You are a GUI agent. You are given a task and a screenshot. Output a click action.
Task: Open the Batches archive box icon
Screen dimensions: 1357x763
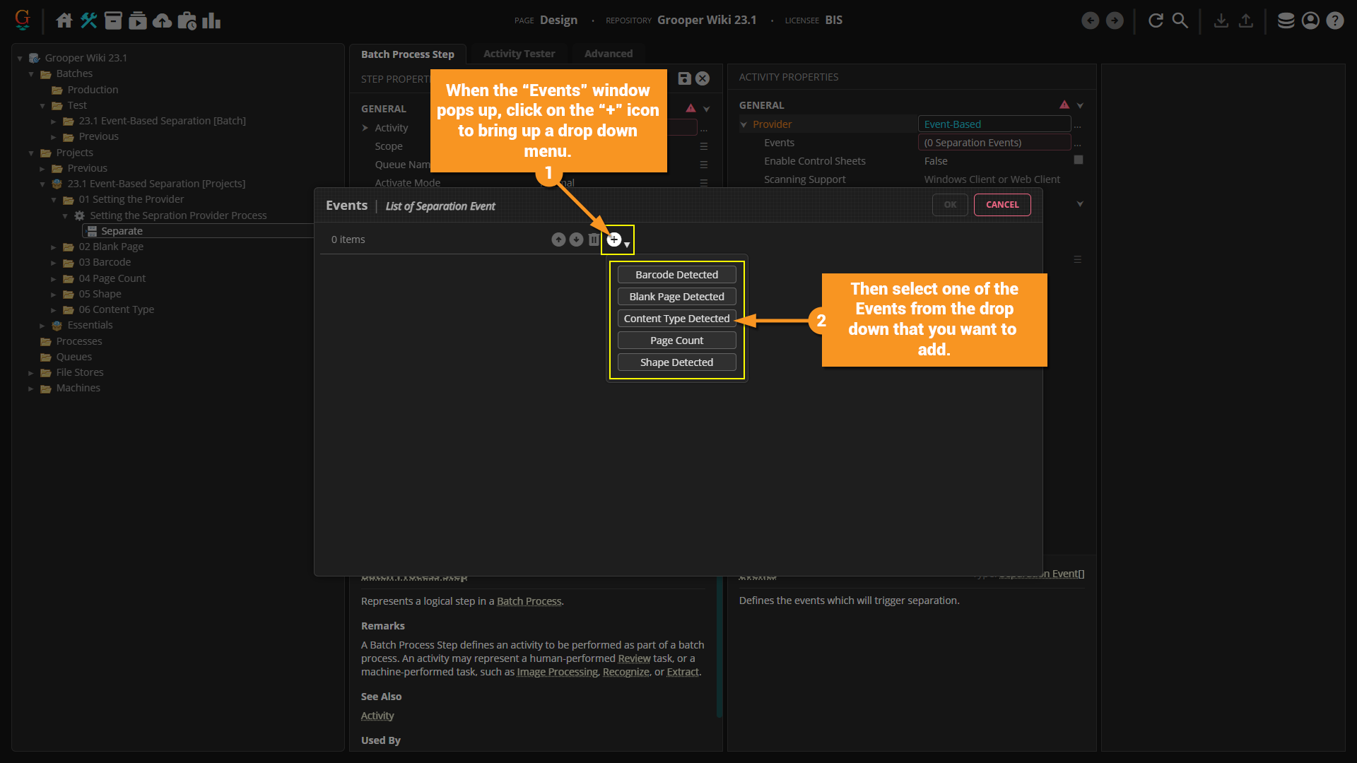click(113, 20)
